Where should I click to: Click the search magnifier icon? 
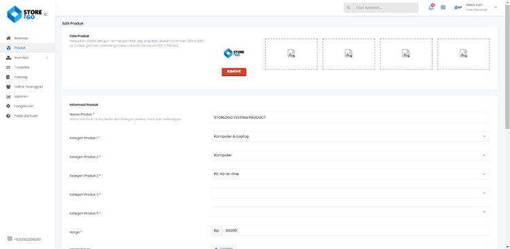pos(348,7)
